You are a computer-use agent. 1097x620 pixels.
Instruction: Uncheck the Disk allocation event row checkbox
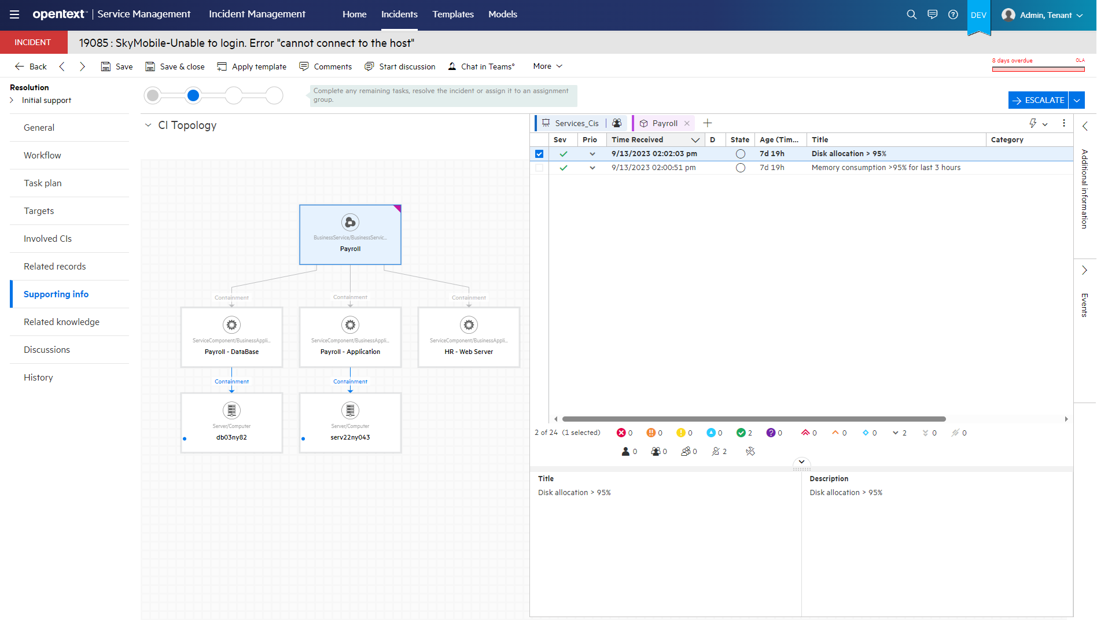coord(539,154)
